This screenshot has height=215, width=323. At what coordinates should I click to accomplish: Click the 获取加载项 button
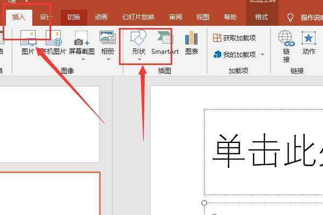(x=234, y=38)
